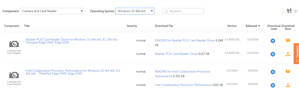Expand the Component dropdown
Viewport: 299px width, 109px height.
point(52,11)
